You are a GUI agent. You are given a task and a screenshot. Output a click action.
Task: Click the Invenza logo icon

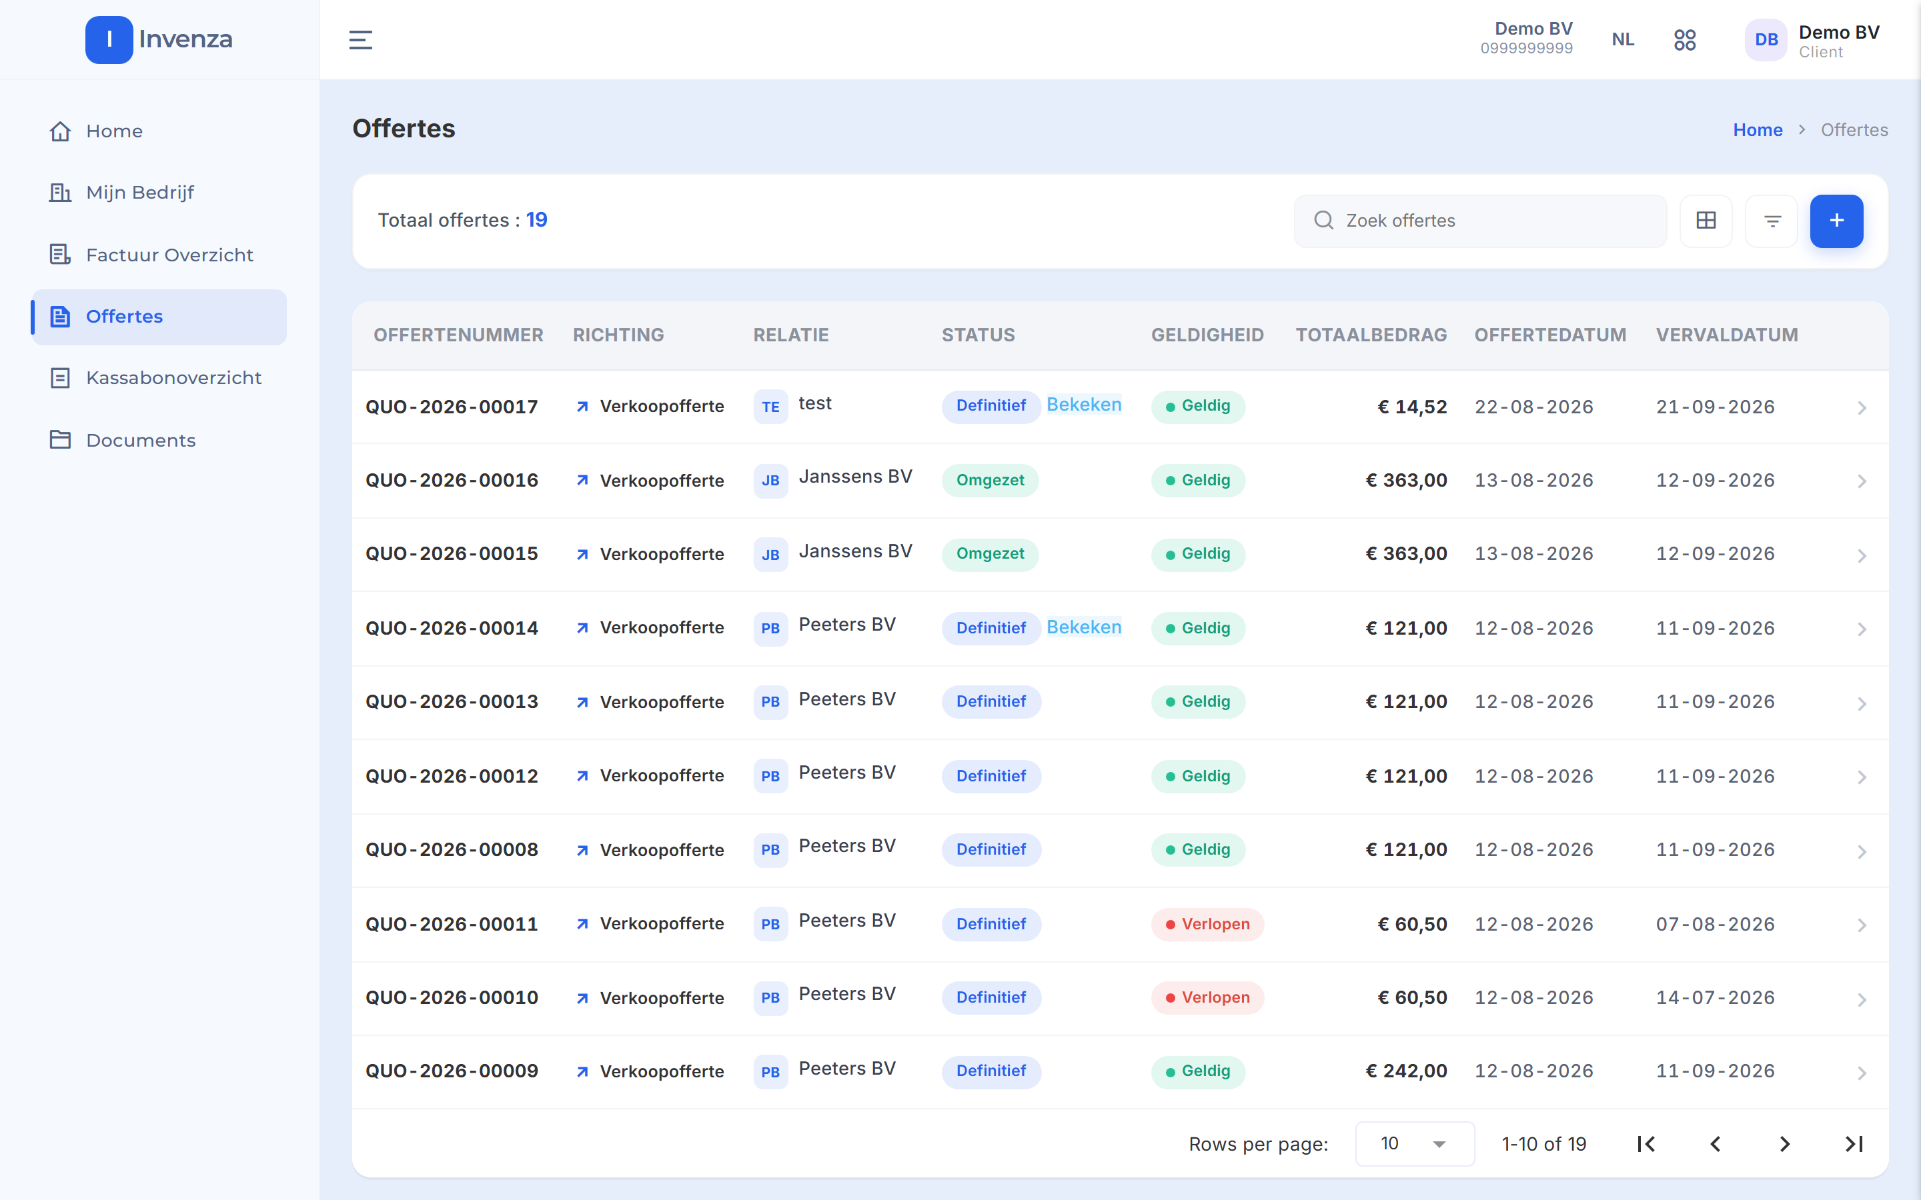109,40
